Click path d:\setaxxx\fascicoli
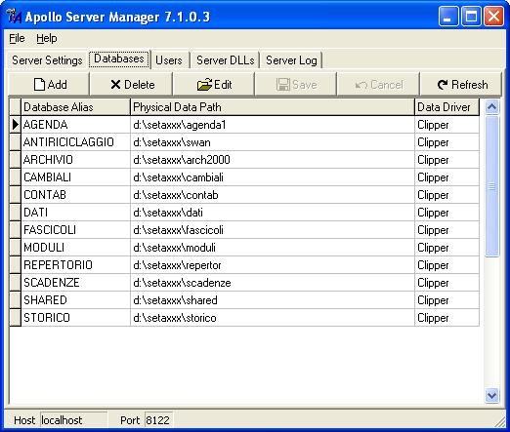This screenshot has height=432, width=510. point(273,230)
